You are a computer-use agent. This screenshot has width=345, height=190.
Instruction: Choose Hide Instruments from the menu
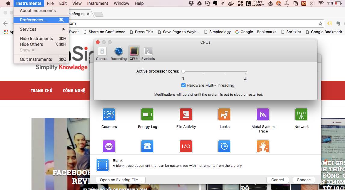(41, 39)
